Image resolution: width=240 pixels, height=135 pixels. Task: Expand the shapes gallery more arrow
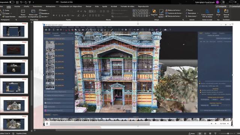[149, 16]
